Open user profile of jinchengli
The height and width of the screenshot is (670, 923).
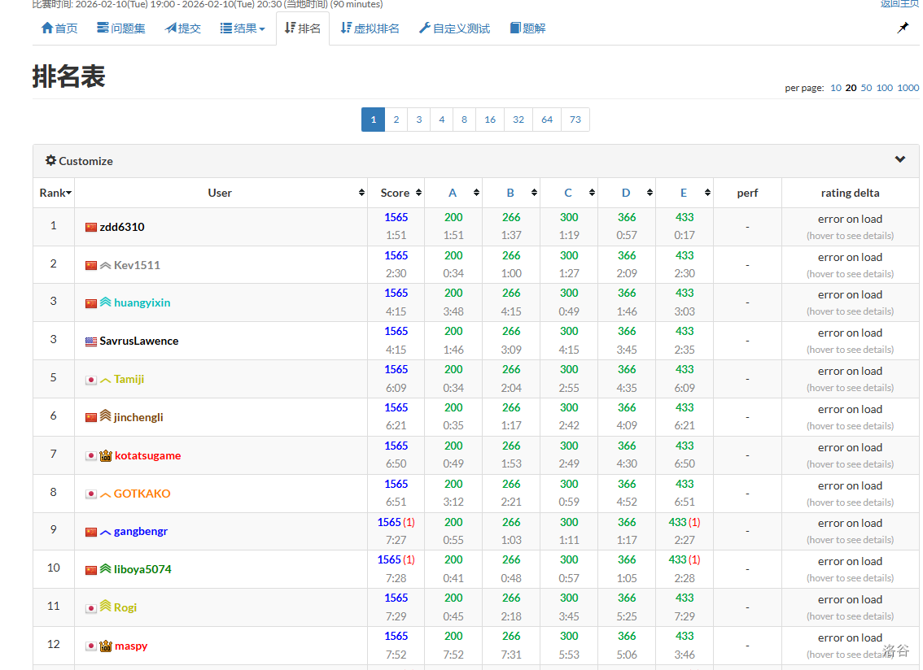[x=138, y=417]
